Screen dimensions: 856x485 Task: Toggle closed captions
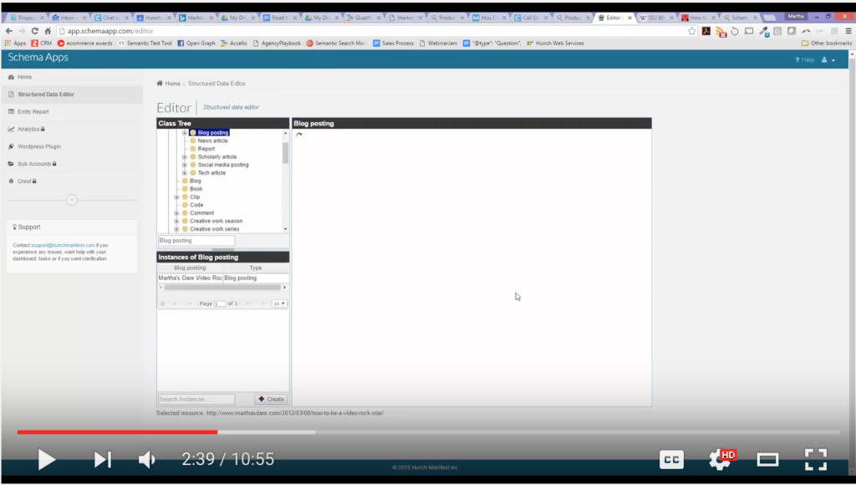pos(671,460)
